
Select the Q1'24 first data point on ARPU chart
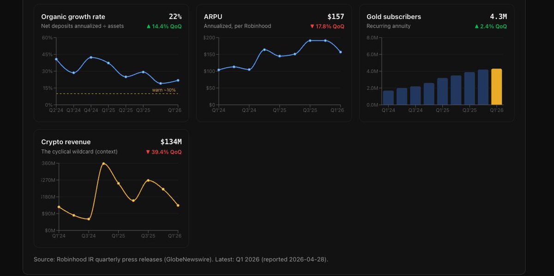click(x=219, y=70)
